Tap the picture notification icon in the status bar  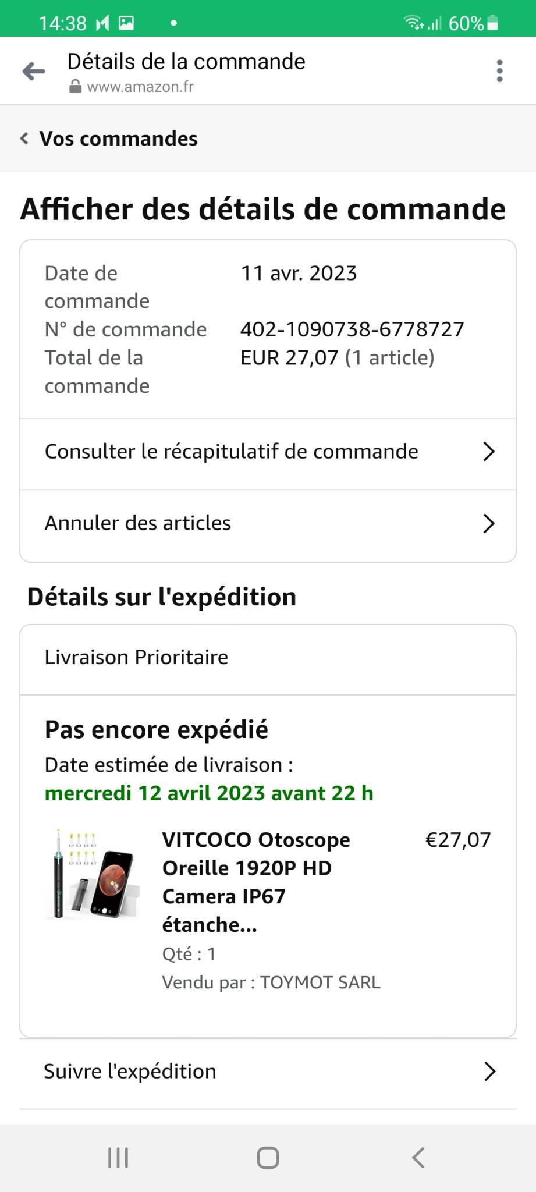tap(126, 23)
